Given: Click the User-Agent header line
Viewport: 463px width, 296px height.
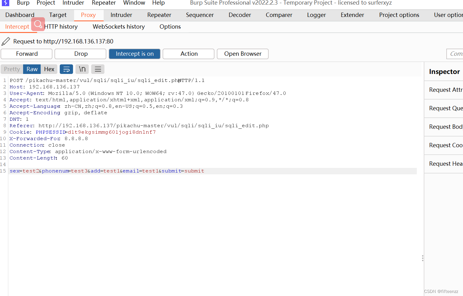Looking at the screenshot, I should [x=148, y=93].
